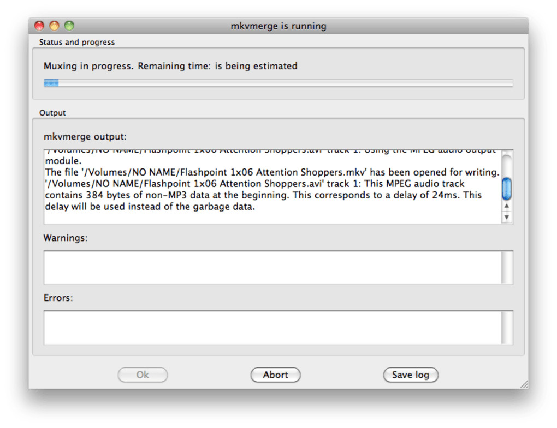
Task: Click the Warnings box scrollbar track
Action: 507,267
